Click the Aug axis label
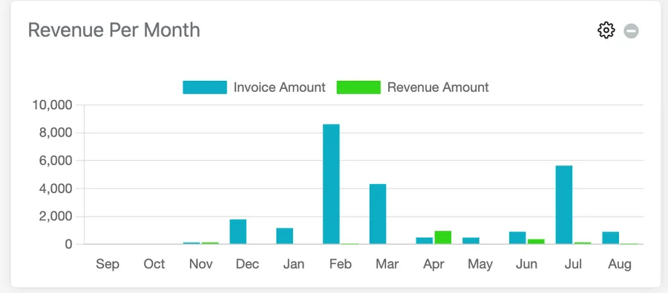668x293 pixels. 620,265
